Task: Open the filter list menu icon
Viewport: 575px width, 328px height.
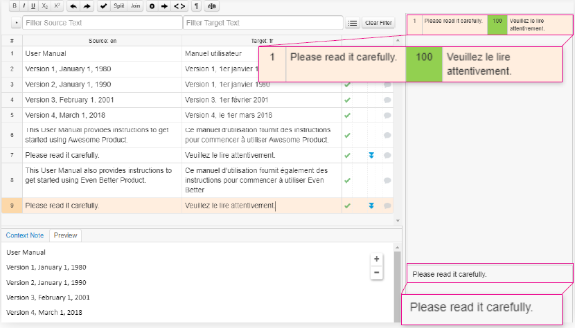Action: (x=353, y=23)
